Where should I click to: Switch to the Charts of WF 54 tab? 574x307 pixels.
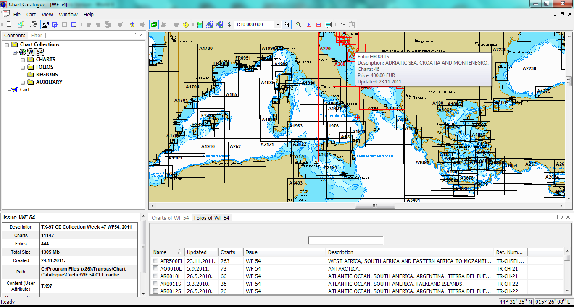coord(170,218)
